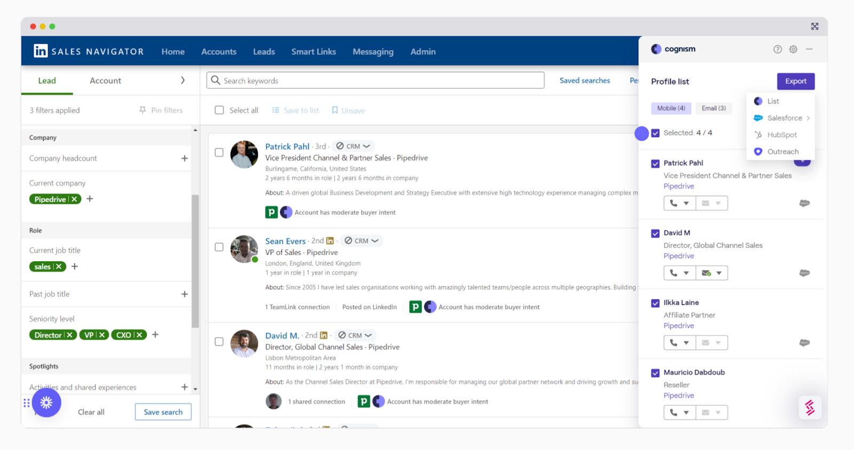Click the Pin filters icon
Screen dimensions: 854x450
pos(143,110)
